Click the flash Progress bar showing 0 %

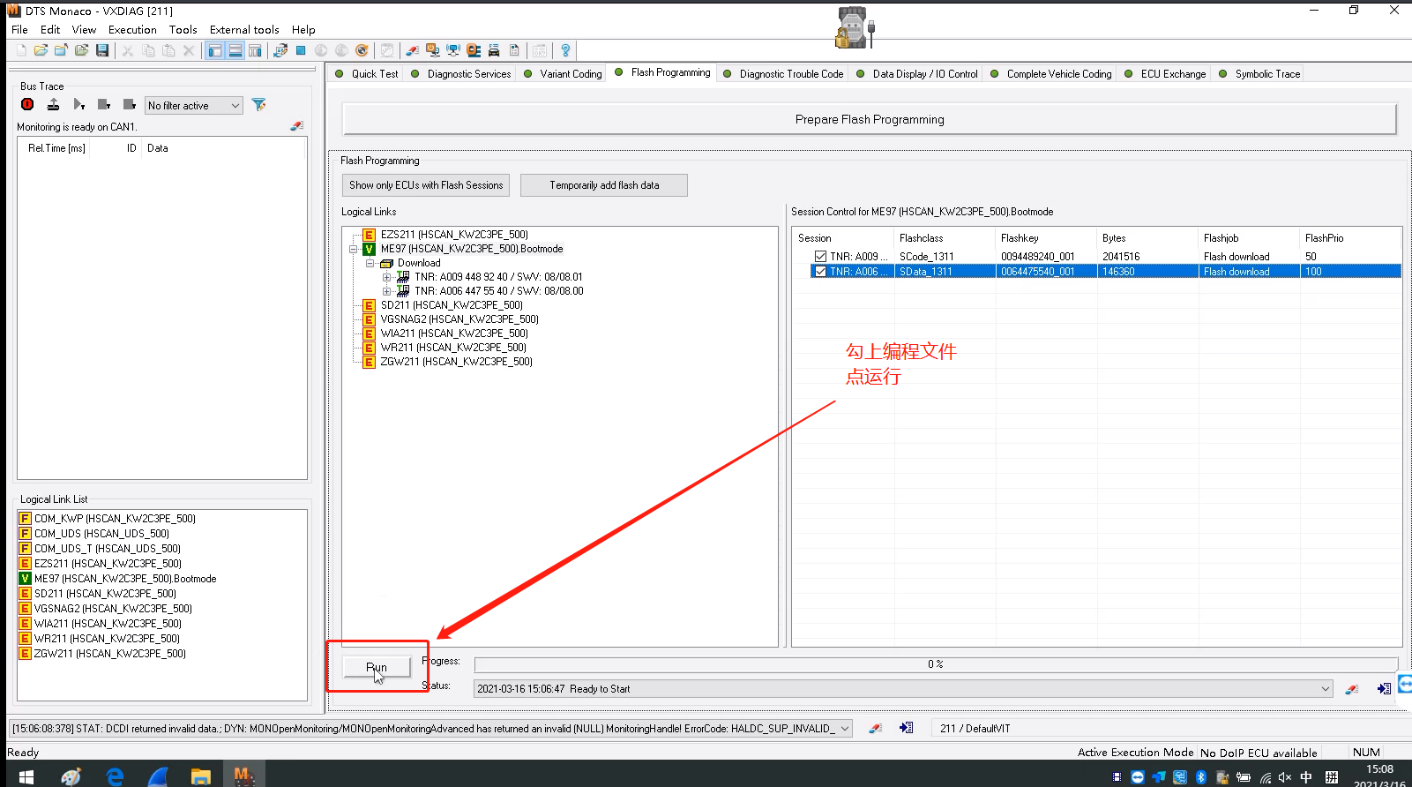936,664
